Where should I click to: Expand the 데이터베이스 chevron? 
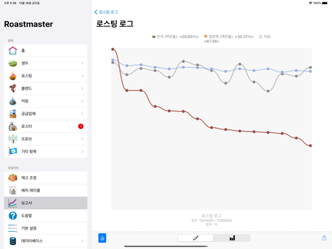(x=83, y=241)
